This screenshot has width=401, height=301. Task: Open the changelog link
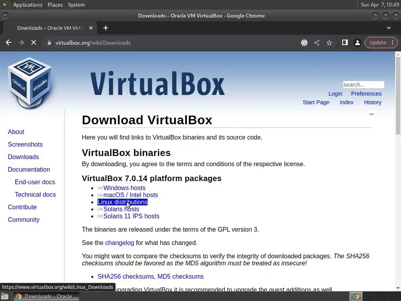(119, 243)
